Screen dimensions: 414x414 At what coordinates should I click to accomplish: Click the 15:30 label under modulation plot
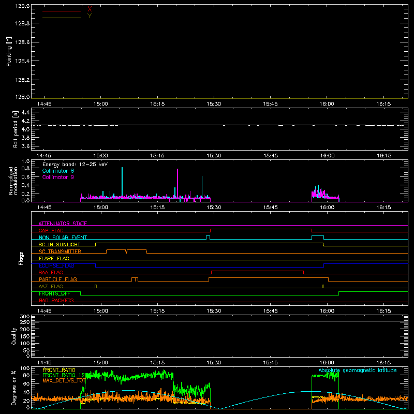coord(214,208)
